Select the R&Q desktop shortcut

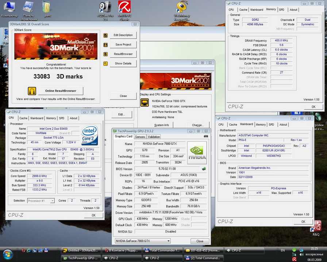[316, 228]
